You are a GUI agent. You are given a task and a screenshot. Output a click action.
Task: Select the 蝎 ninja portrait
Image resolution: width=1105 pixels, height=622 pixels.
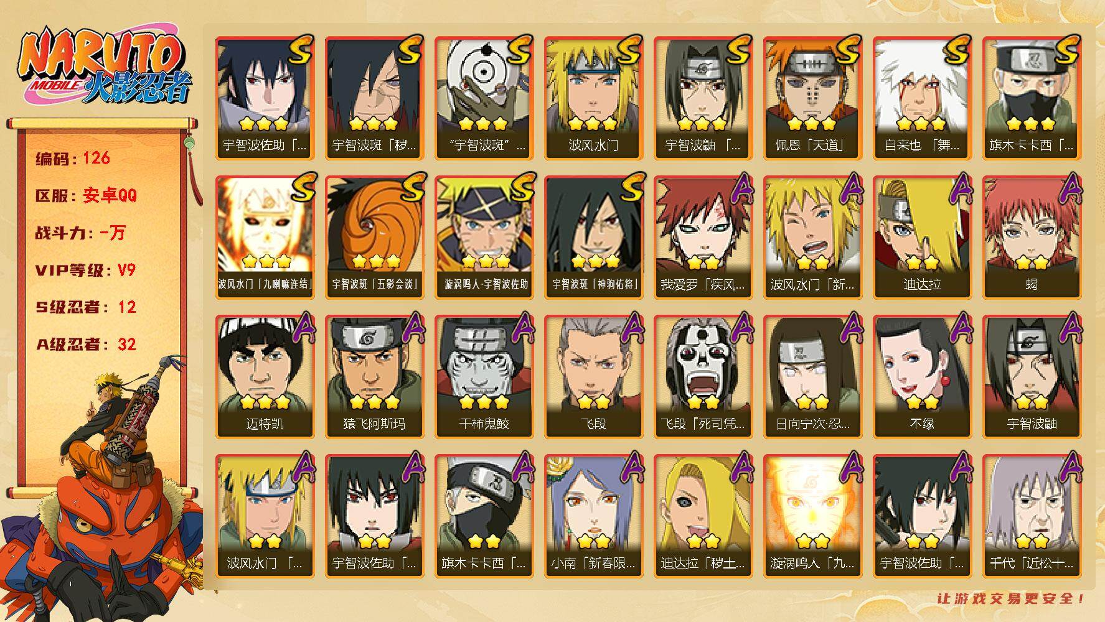tap(1032, 237)
